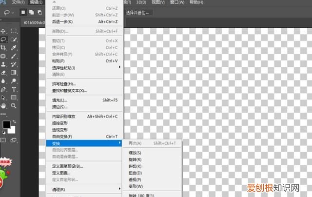Choose New Selection mode in options bar
This screenshot has height=197, width=312.
23,12
